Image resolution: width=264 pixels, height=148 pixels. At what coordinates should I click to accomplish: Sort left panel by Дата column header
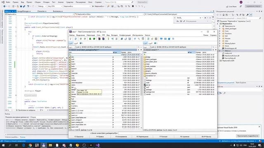(130, 53)
